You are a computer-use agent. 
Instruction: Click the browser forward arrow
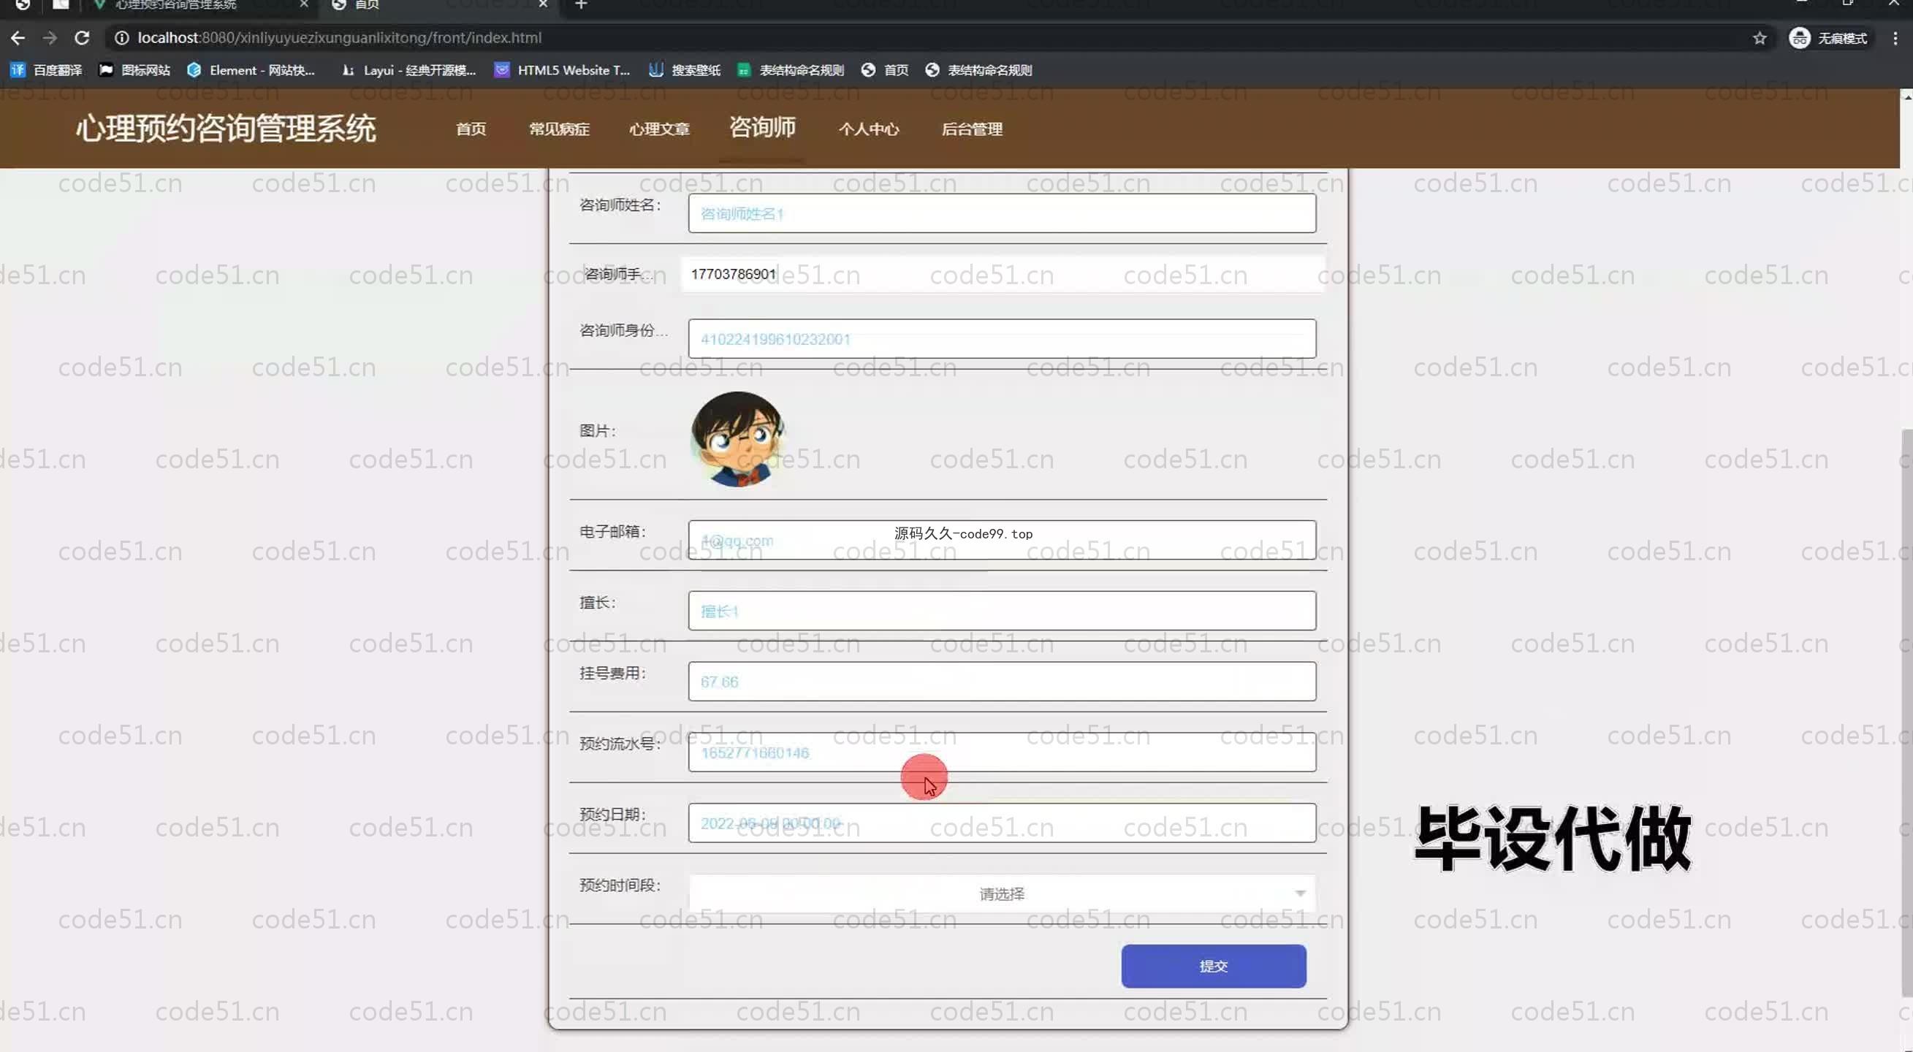(x=50, y=38)
